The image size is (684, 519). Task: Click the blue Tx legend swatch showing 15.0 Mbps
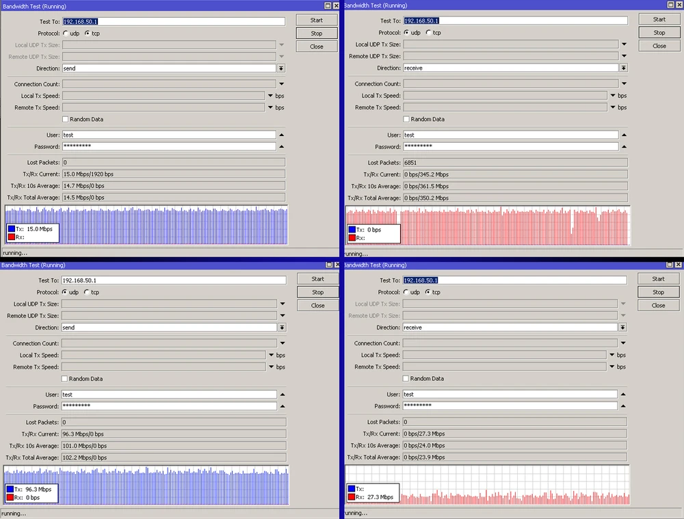[x=12, y=229]
